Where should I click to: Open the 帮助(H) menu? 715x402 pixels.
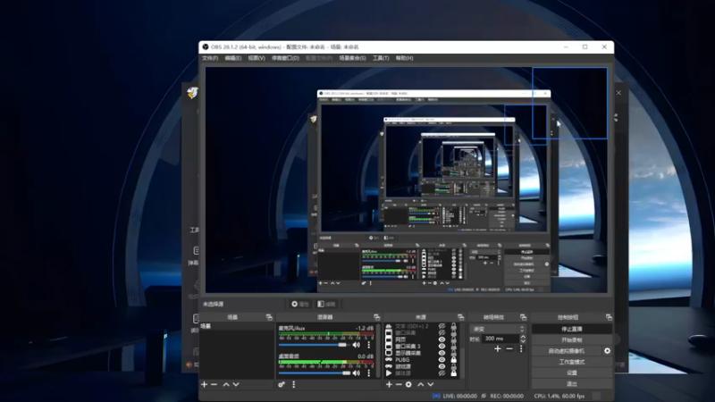click(405, 58)
